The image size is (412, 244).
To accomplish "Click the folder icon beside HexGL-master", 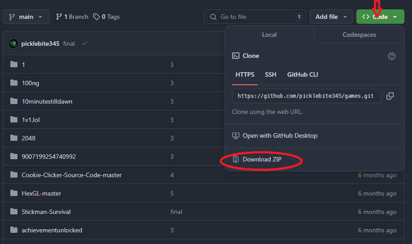I will [x=13, y=193].
